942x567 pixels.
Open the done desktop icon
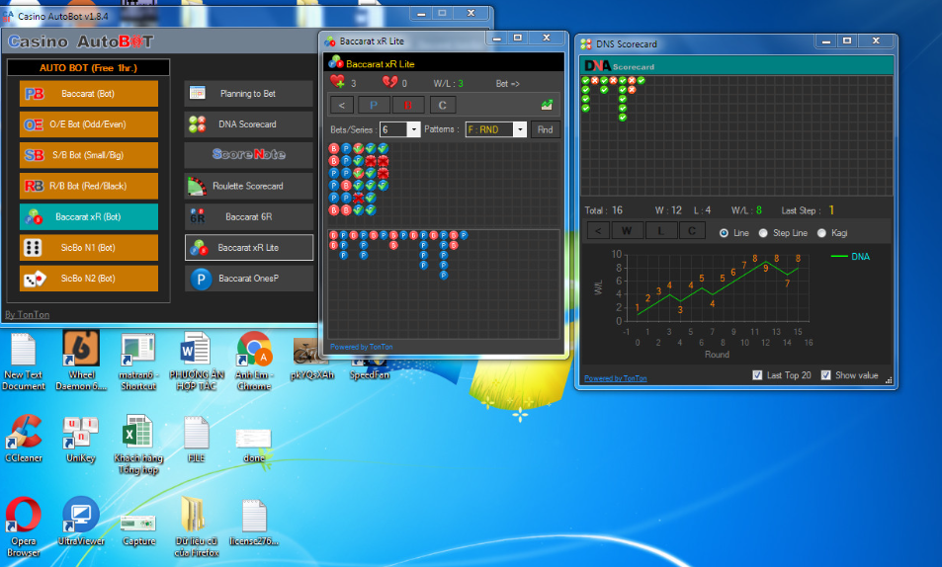tap(254, 445)
